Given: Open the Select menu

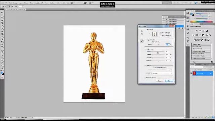Looking at the screenshot, I should [26, 3].
